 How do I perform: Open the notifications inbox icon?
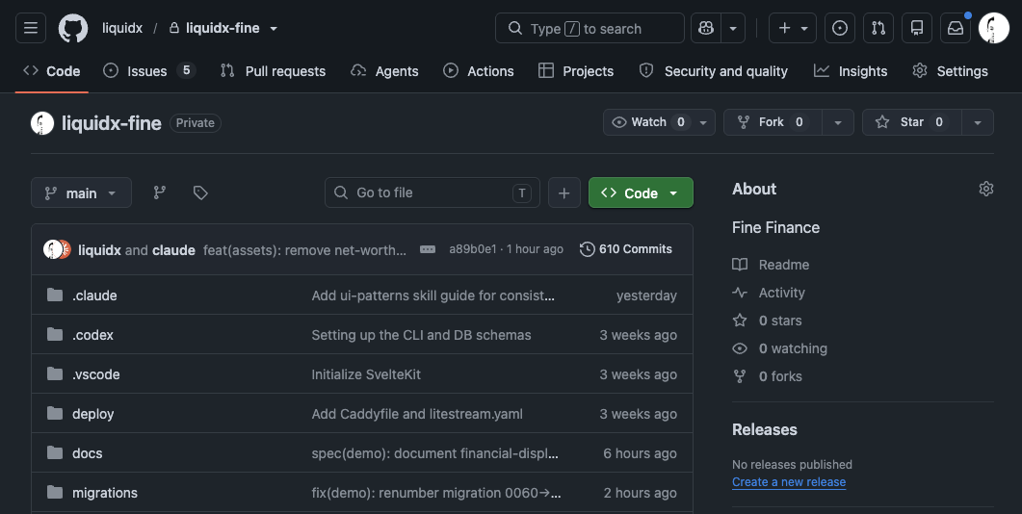click(956, 28)
